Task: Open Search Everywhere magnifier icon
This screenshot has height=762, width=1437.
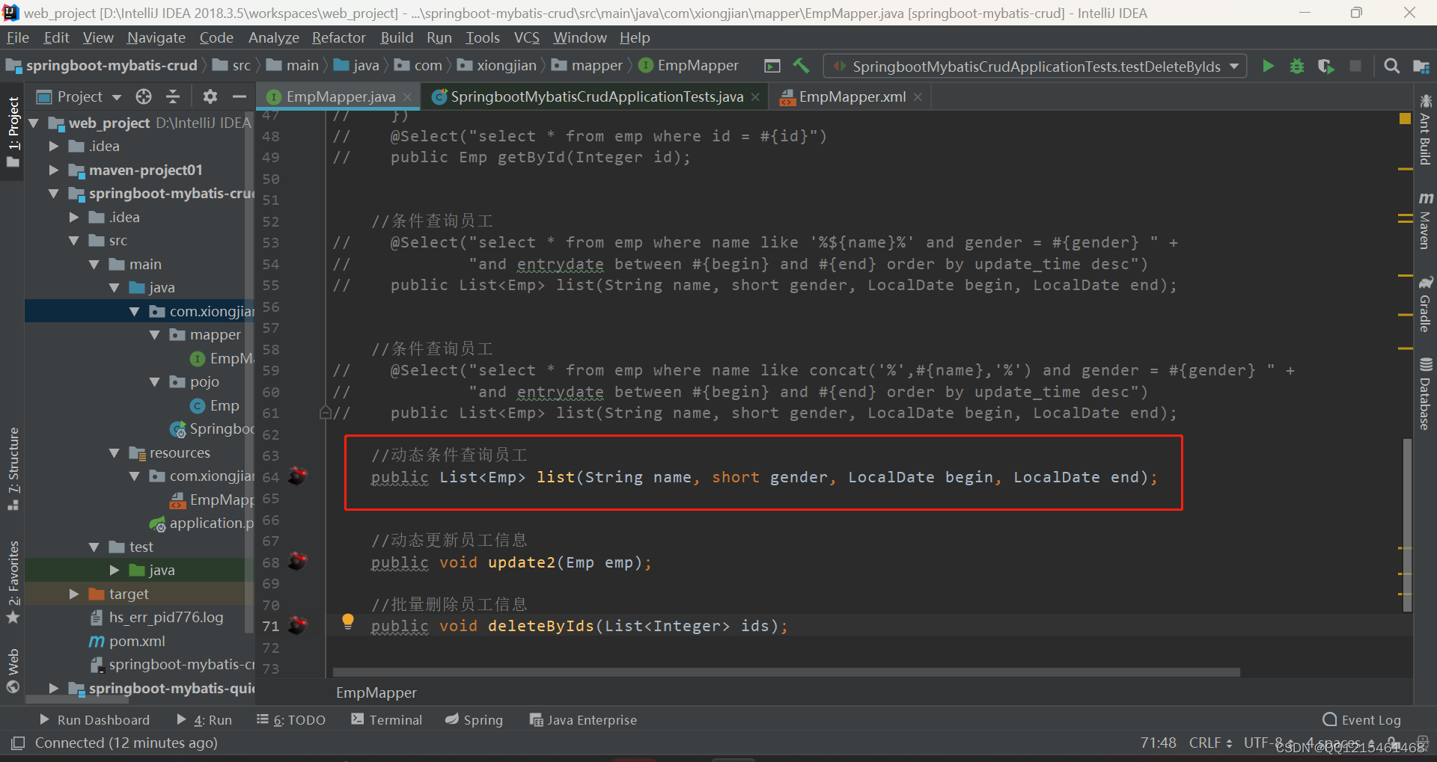Action: tap(1391, 66)
